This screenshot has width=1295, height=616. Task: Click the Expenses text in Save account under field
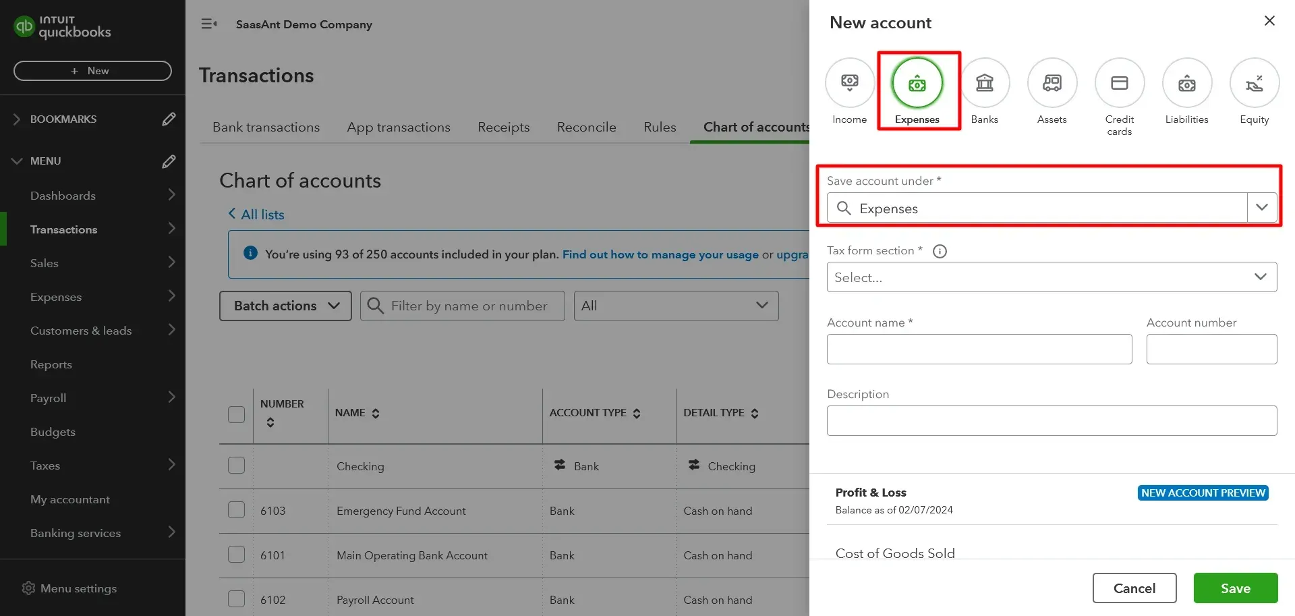pos(888,208)
